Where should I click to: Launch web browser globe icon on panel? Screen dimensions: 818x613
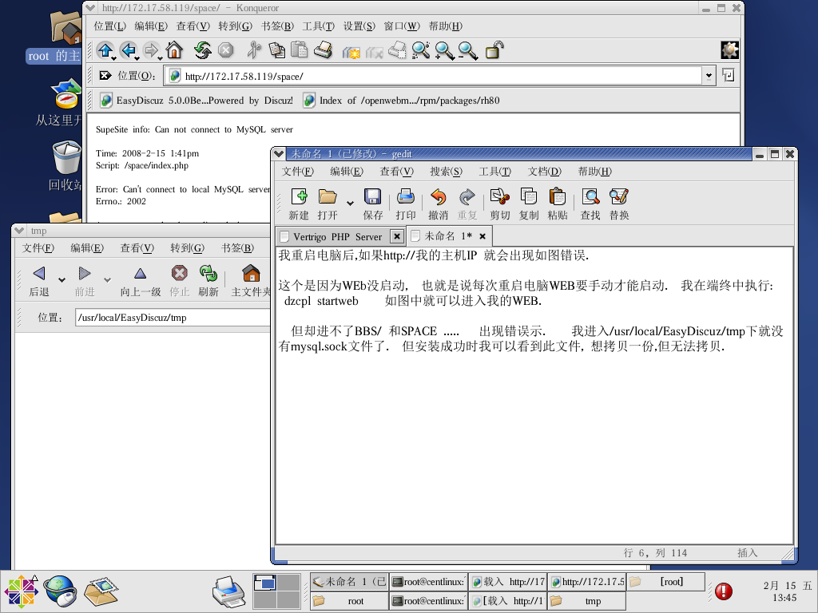coord(60,591)
